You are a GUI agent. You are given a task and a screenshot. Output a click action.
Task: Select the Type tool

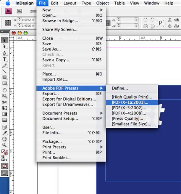(x=5, y=59)
